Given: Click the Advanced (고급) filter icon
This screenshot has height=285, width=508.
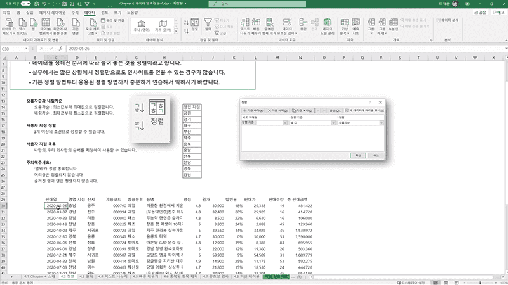Looking at the screenshot, I should tap(220, 33).
